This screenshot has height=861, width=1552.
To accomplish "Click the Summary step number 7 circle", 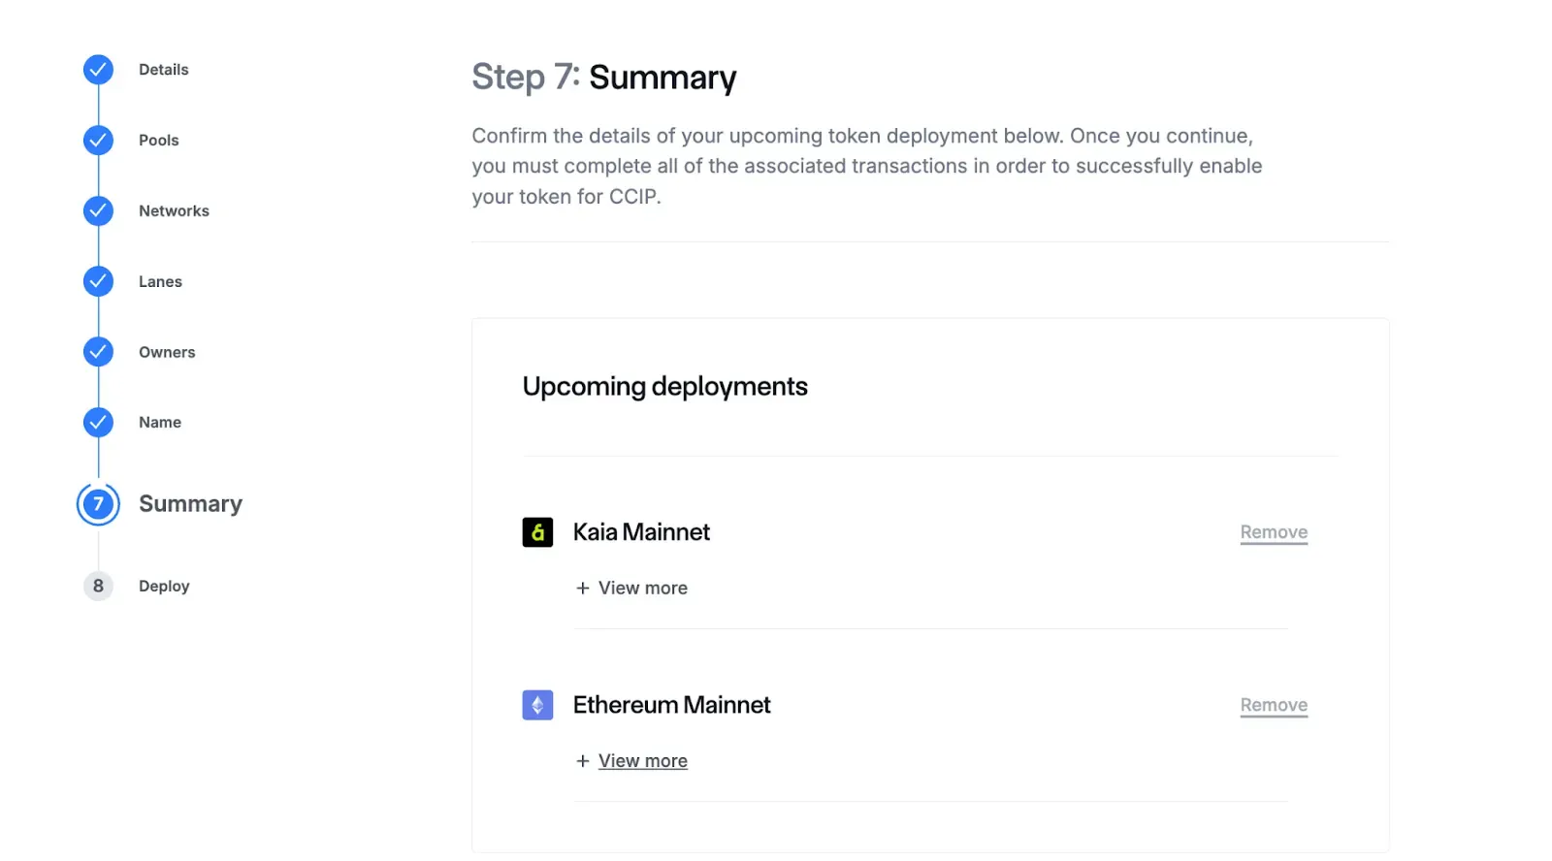I will click(98, 504).
